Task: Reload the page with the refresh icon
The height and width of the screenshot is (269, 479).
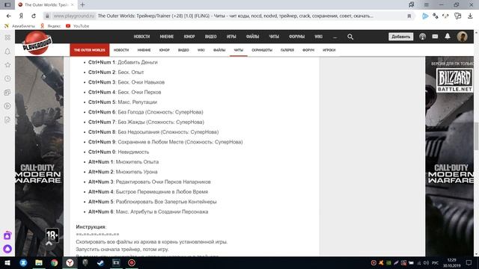Action: click(x=34, y=16)
